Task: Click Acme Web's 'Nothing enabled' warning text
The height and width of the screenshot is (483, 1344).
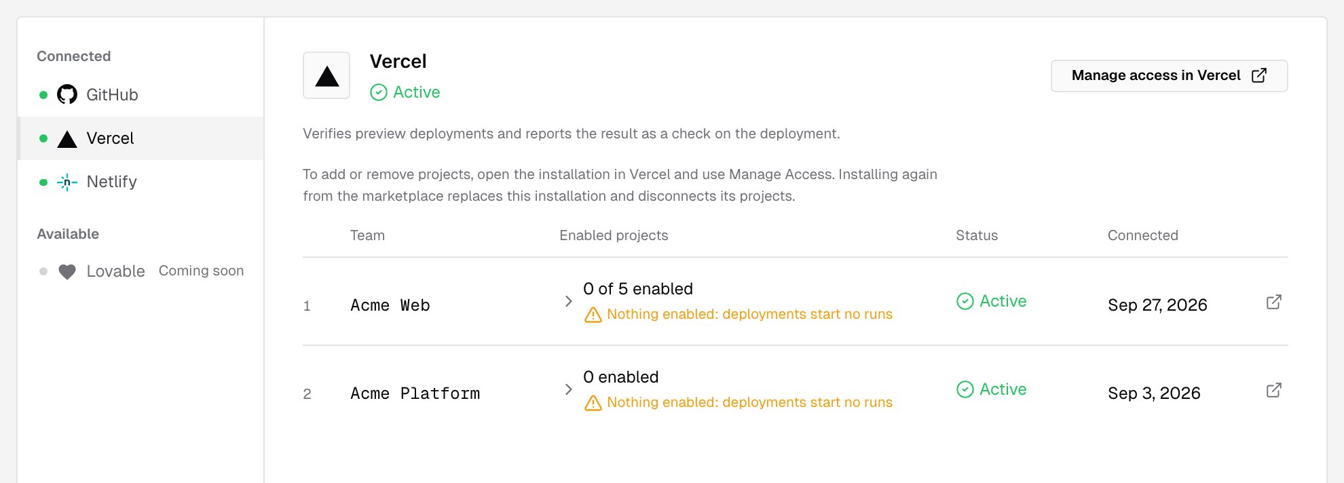Action: click(x=749, y=314)
